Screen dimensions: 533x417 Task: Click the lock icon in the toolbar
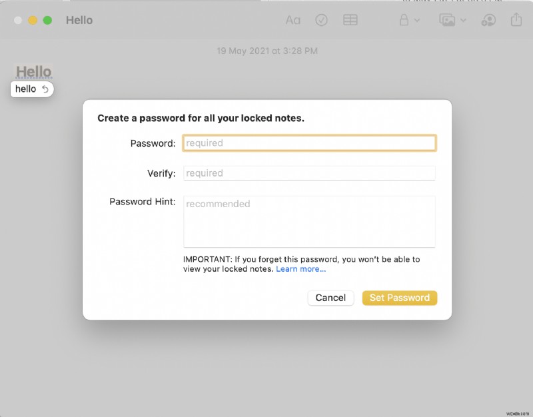(405, 20)
